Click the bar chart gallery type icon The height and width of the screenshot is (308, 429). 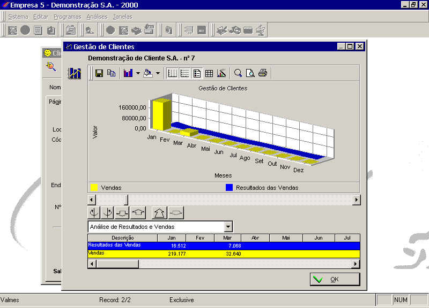128,73
